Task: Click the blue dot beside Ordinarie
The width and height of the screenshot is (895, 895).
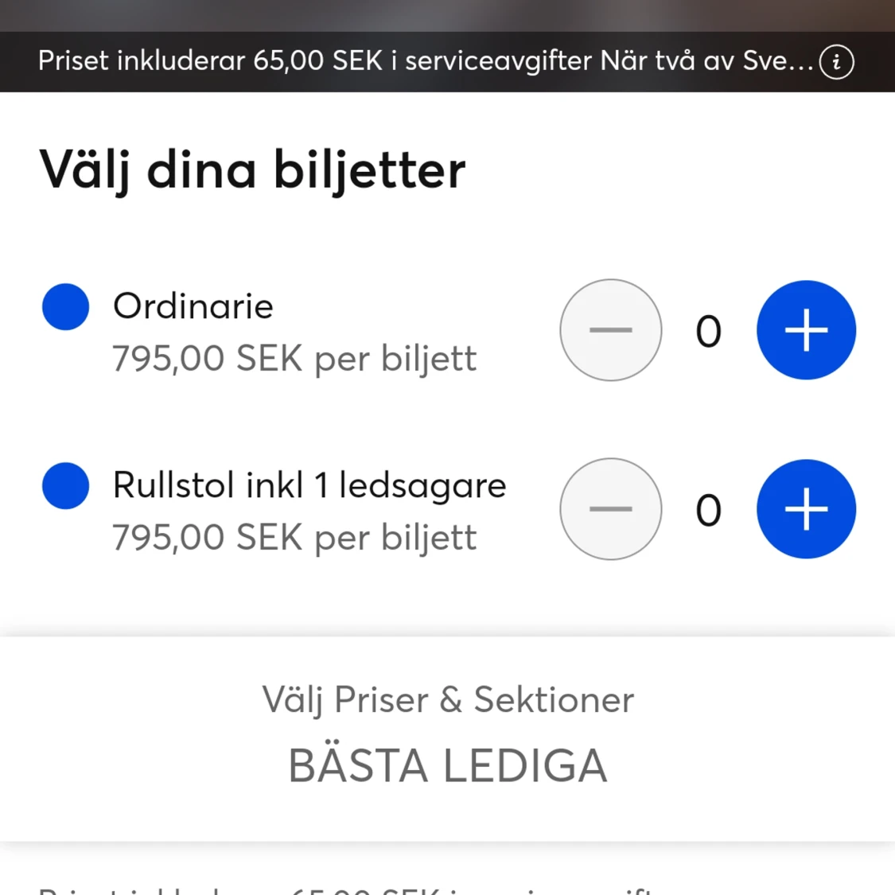Action: click(65, 306)
